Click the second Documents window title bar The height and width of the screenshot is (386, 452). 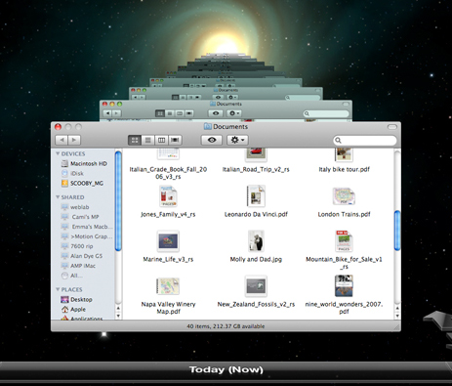(x=226, y=104)
